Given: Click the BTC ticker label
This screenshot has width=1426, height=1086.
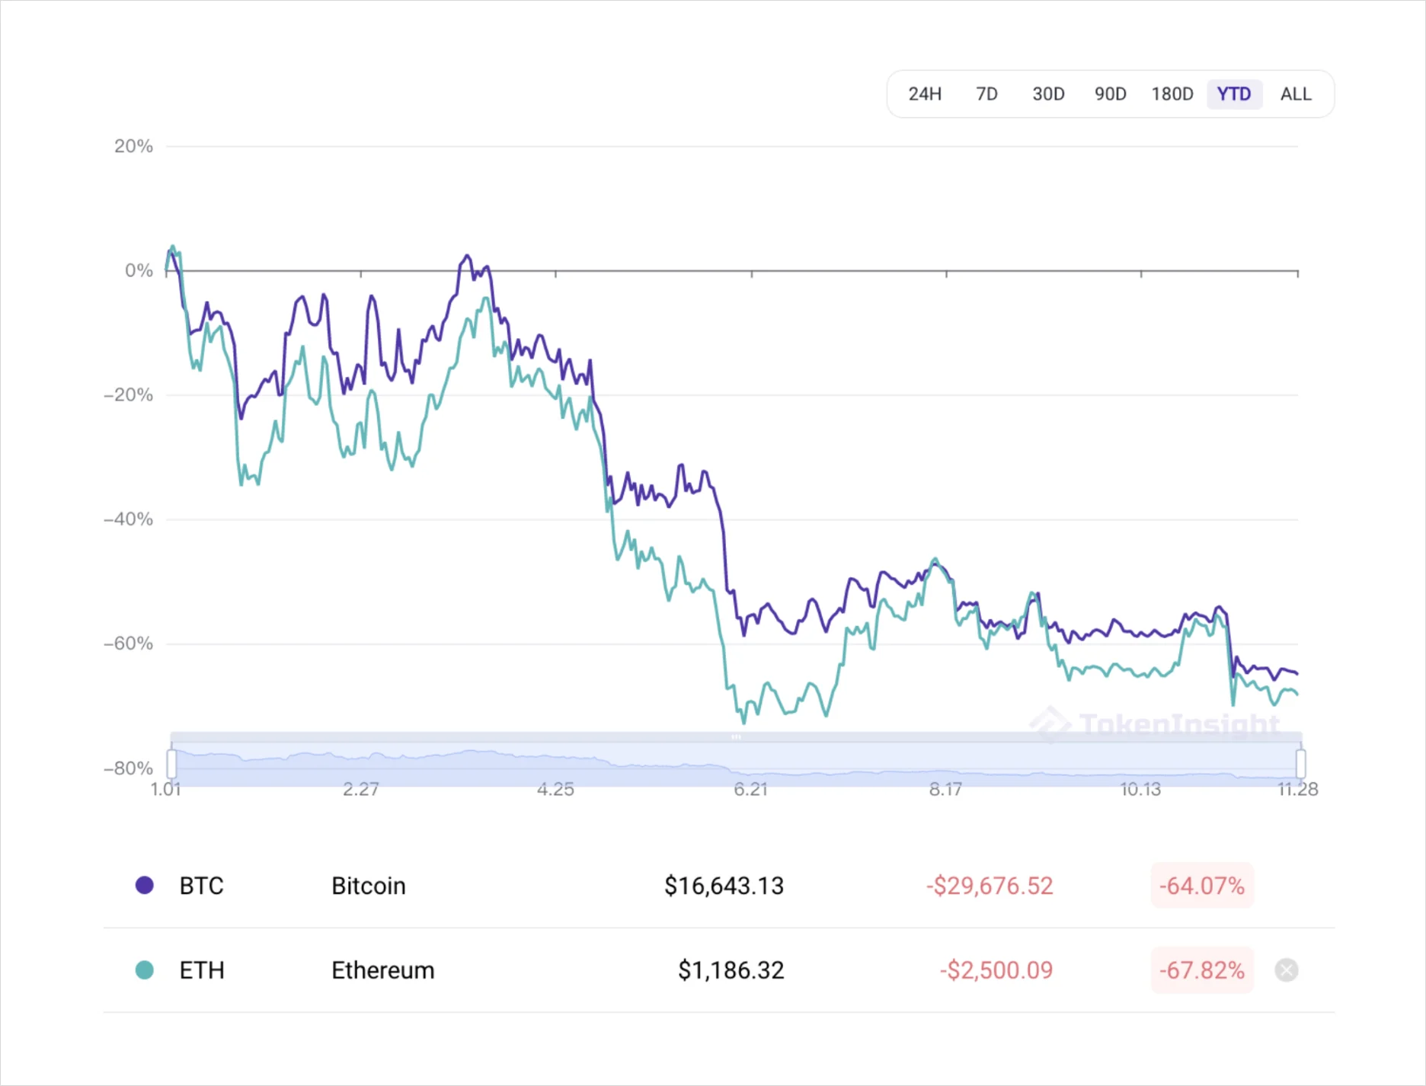Looking at the screenshot, I should pos(201,886).
